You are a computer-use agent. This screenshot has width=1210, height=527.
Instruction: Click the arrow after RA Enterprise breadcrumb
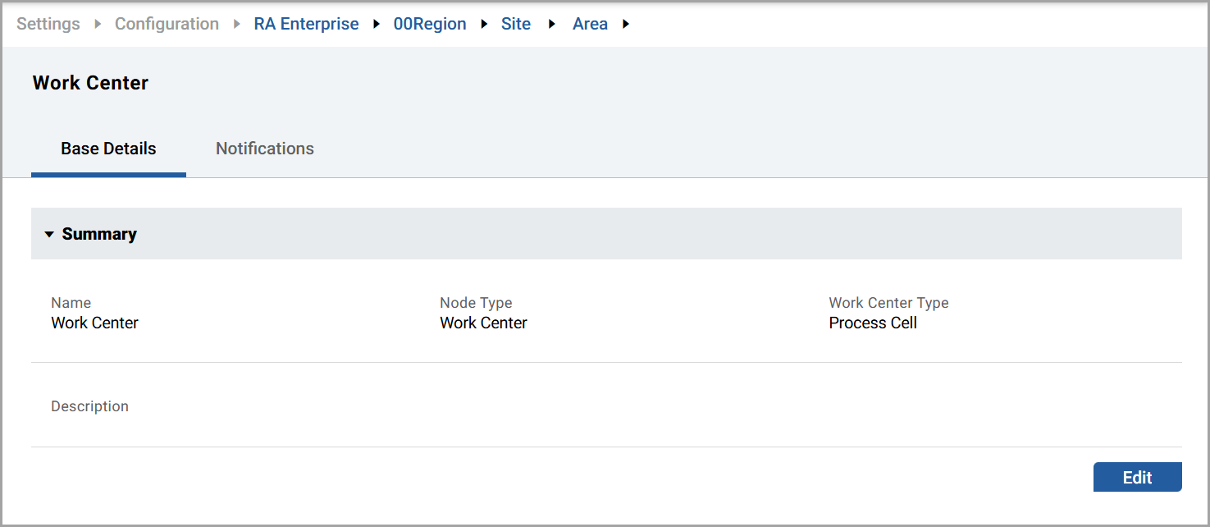tap(377, 24)
